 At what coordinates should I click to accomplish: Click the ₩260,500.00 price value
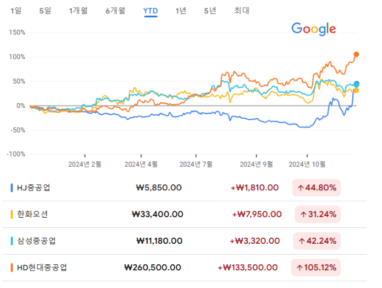click(153, 268)
